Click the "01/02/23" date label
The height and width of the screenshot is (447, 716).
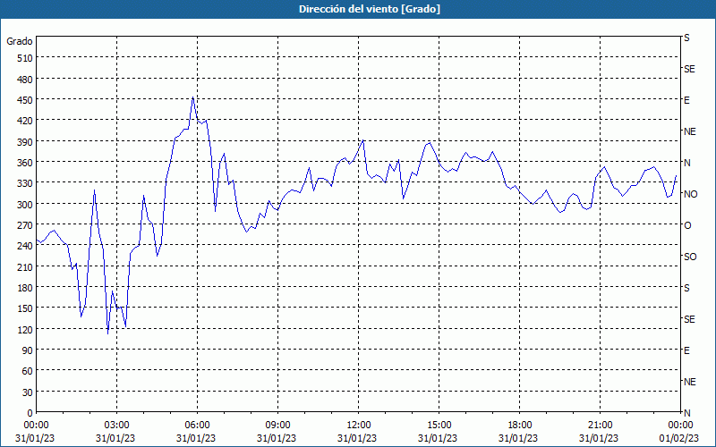[x=679, y=438]
